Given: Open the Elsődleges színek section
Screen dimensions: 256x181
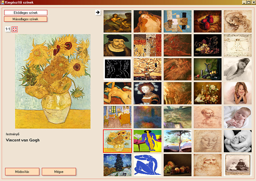Looking at the screenshot, I should pyautogui.click(x=25, y=13).
